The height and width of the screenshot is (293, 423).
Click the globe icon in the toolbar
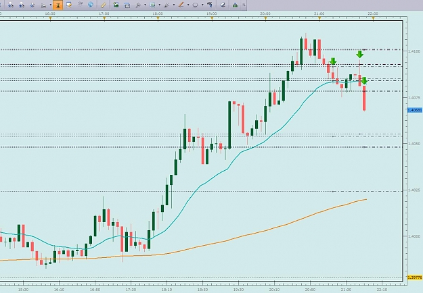coord(91,5)
